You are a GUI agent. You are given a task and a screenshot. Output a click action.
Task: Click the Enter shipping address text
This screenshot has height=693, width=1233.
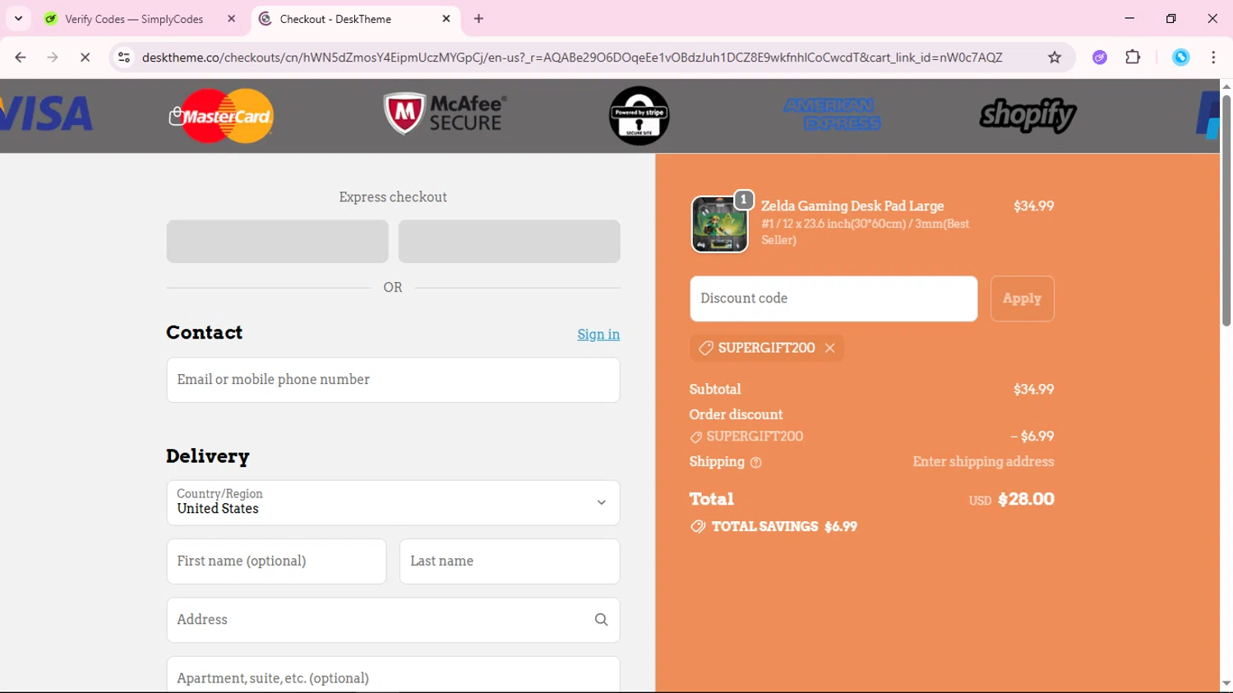[x=983, y=461]
